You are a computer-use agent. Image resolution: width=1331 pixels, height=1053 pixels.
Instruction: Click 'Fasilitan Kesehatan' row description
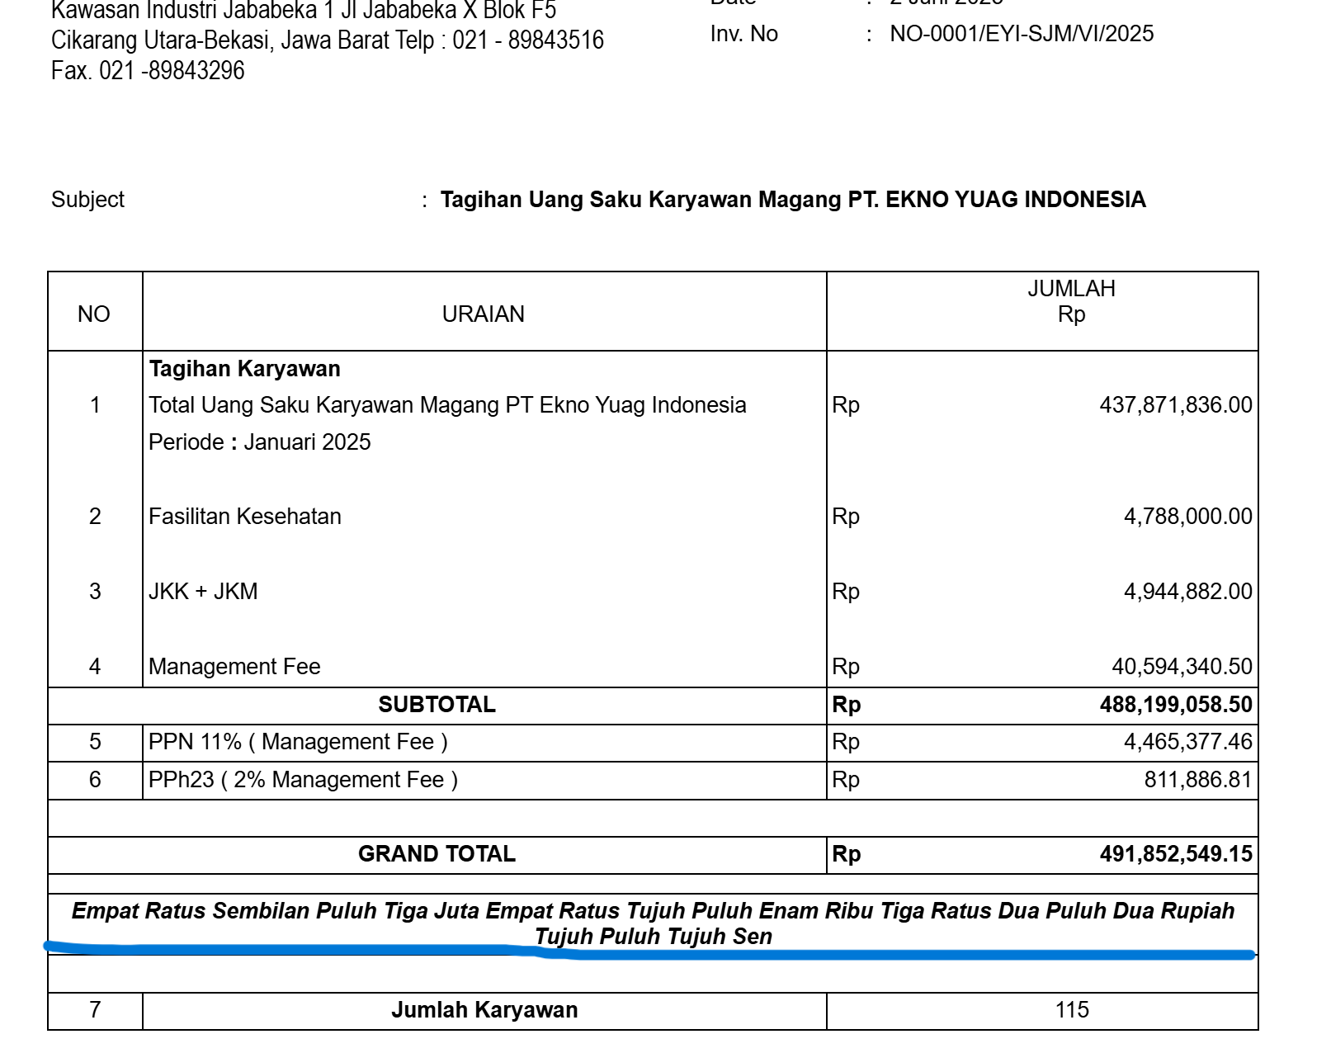coord(245,517)
